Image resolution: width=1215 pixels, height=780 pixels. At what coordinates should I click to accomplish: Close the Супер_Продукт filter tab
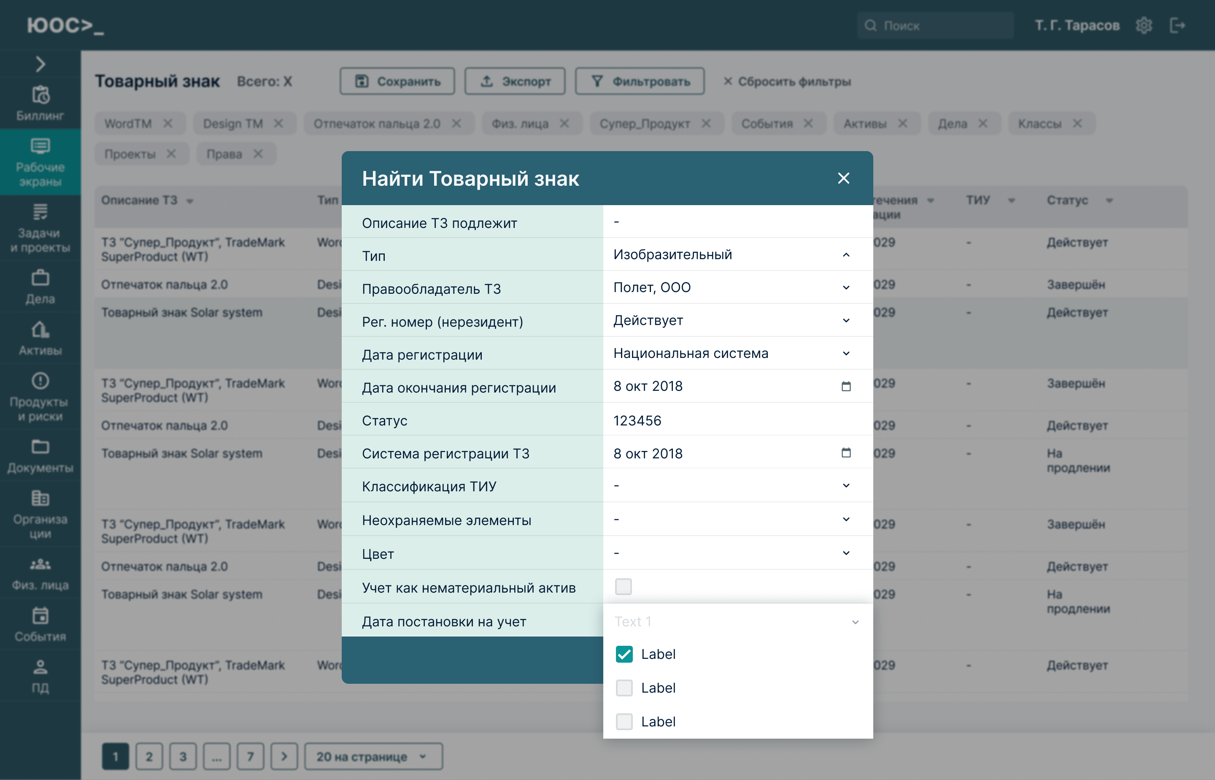tap(706, 124)
